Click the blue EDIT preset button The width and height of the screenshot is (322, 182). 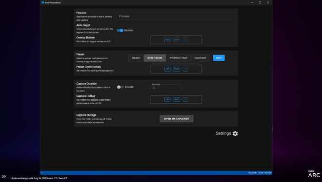pyautogui.click(x=219, y=58)
